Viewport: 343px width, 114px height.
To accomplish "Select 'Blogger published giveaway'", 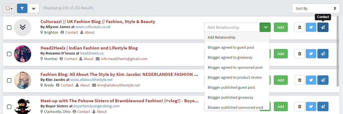I will coord(237,97).
